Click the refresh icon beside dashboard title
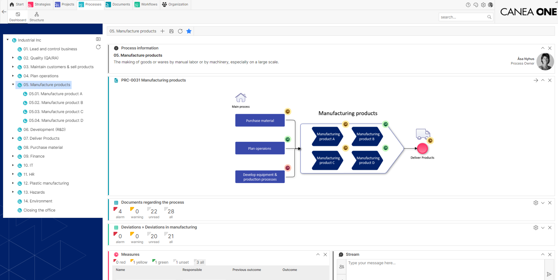Image resolution: width=558 pixels, height=280 pixels. (180, 31)
